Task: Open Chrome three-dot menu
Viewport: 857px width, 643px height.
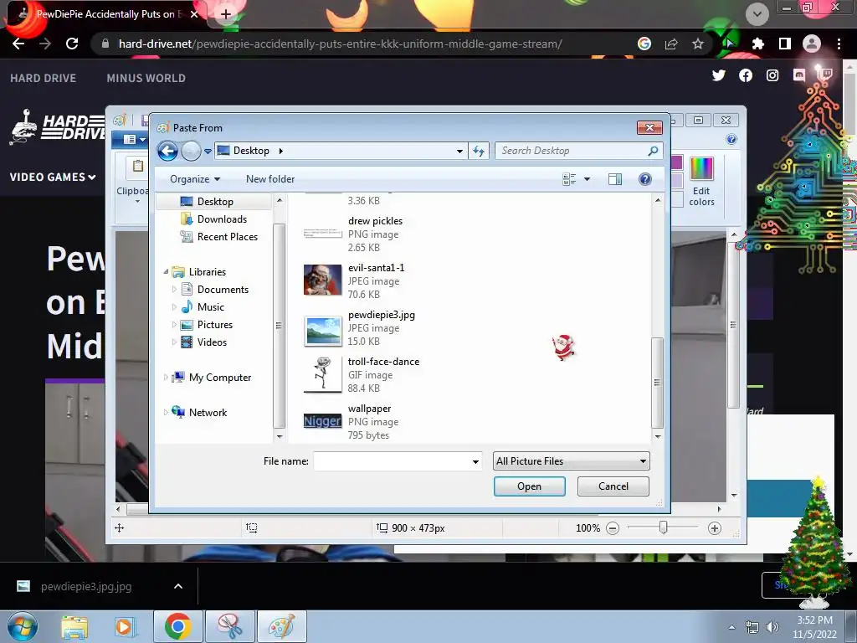Action: click(x=839, y=44)
